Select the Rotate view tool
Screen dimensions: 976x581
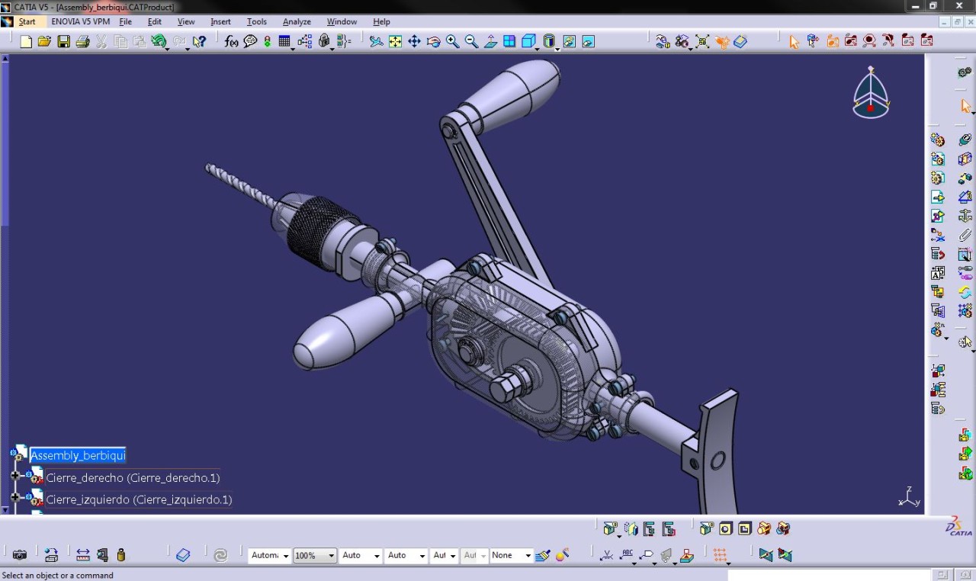[x=433, y=41]
